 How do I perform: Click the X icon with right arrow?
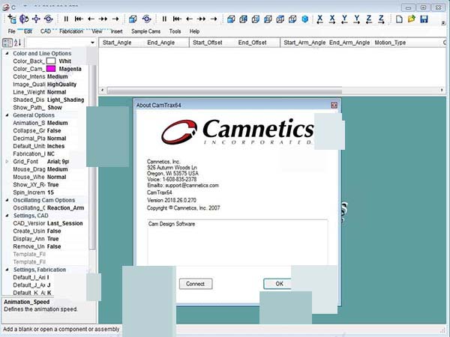332,19
